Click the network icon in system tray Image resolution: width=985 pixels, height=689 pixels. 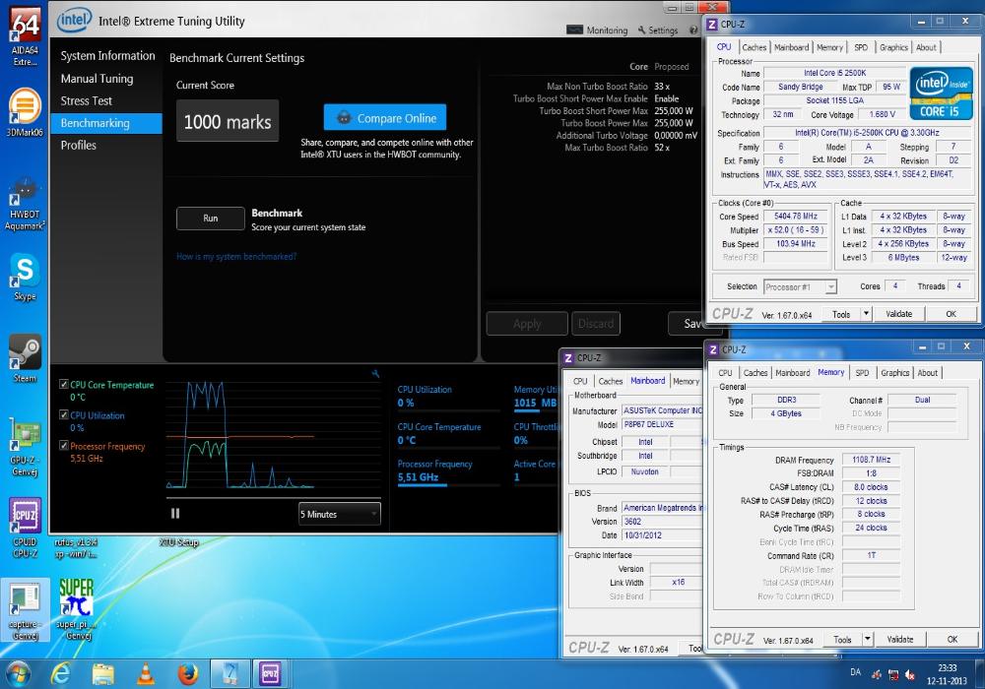point(893,675)
